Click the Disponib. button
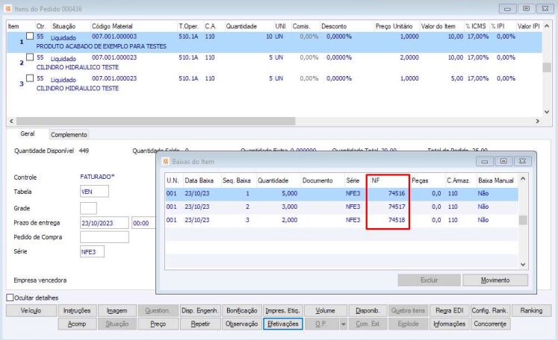Screen dimensions: 558x340 click(x=368, y=310)
